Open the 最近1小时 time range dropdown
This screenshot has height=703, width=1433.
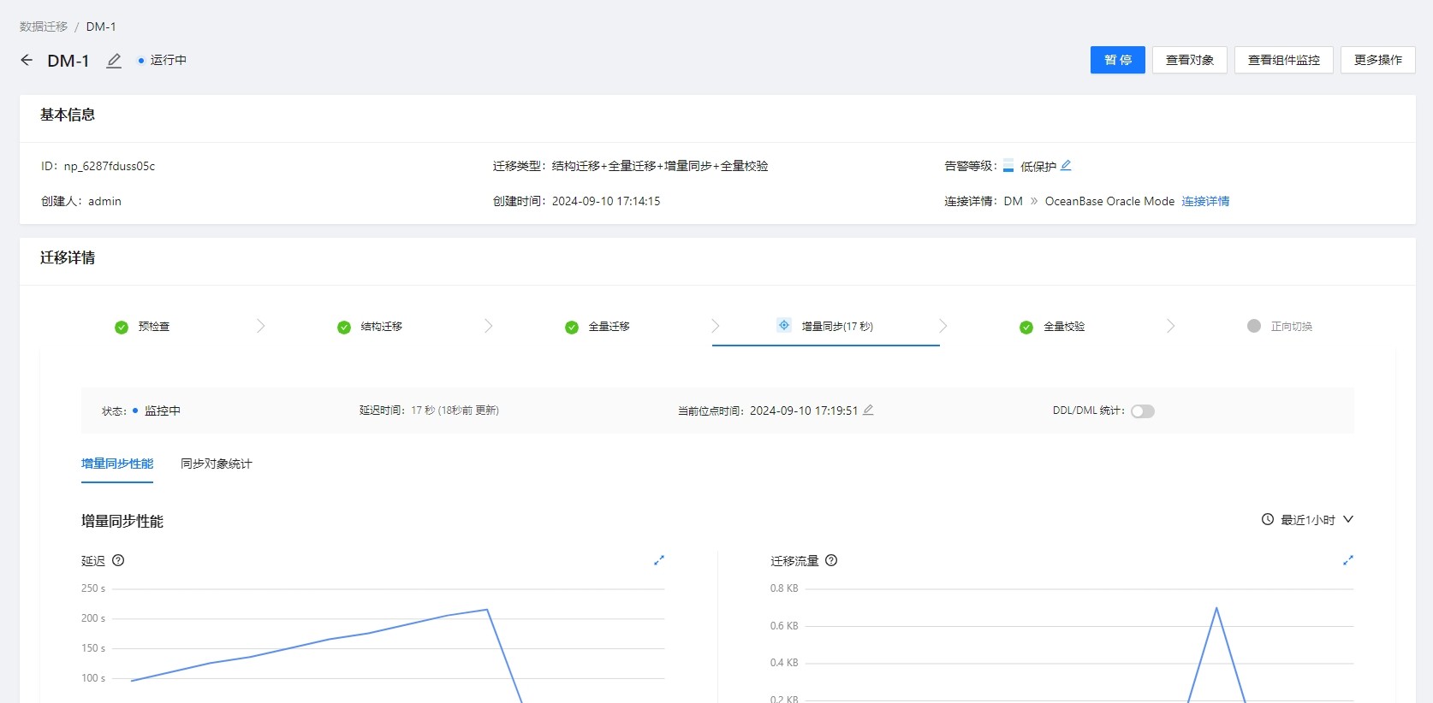pyautogui.click(x=1307, y=520)
